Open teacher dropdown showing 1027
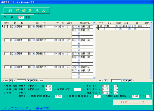The width and height of the screenshot is (154, 111). tap(79, 70)
